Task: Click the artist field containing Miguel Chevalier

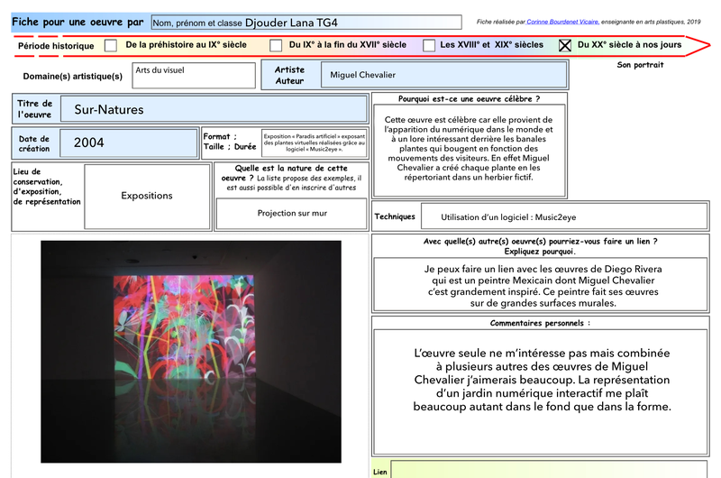Action: [x=443, y=76]
